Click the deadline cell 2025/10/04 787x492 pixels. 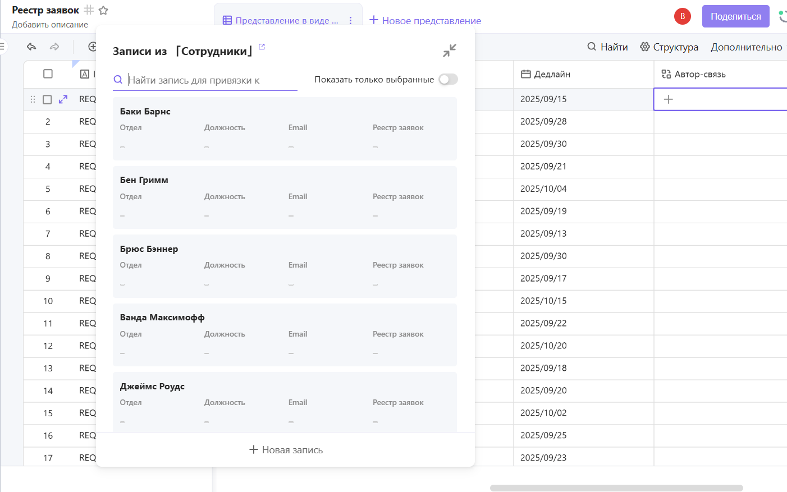pyautogui.click(x=584, y=189)
